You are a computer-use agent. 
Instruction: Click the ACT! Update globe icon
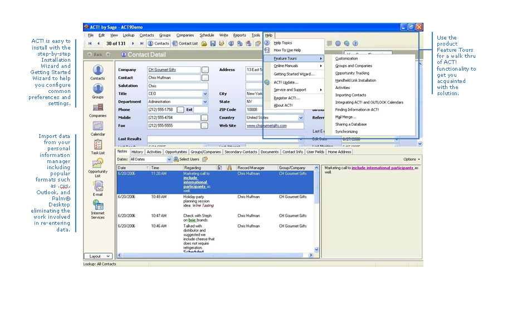[x=267, y=82]
